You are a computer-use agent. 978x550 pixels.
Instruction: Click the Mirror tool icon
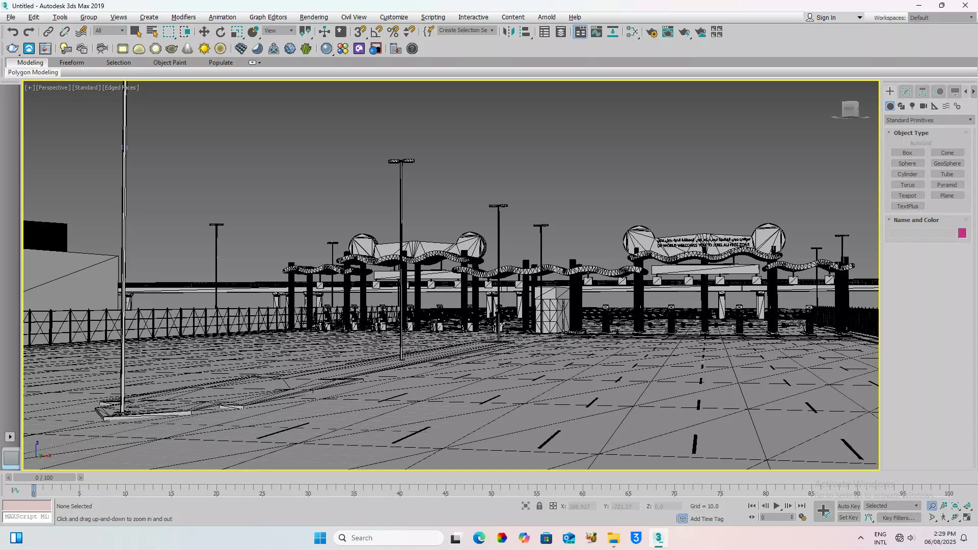508,32
